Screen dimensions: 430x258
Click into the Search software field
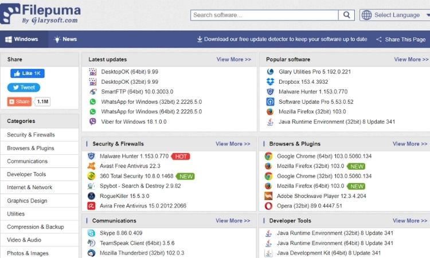[264, 15]
